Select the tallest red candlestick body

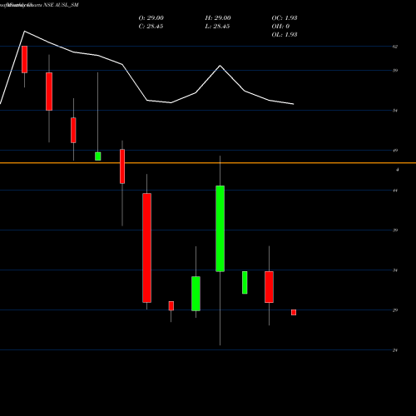click(147, 248)
